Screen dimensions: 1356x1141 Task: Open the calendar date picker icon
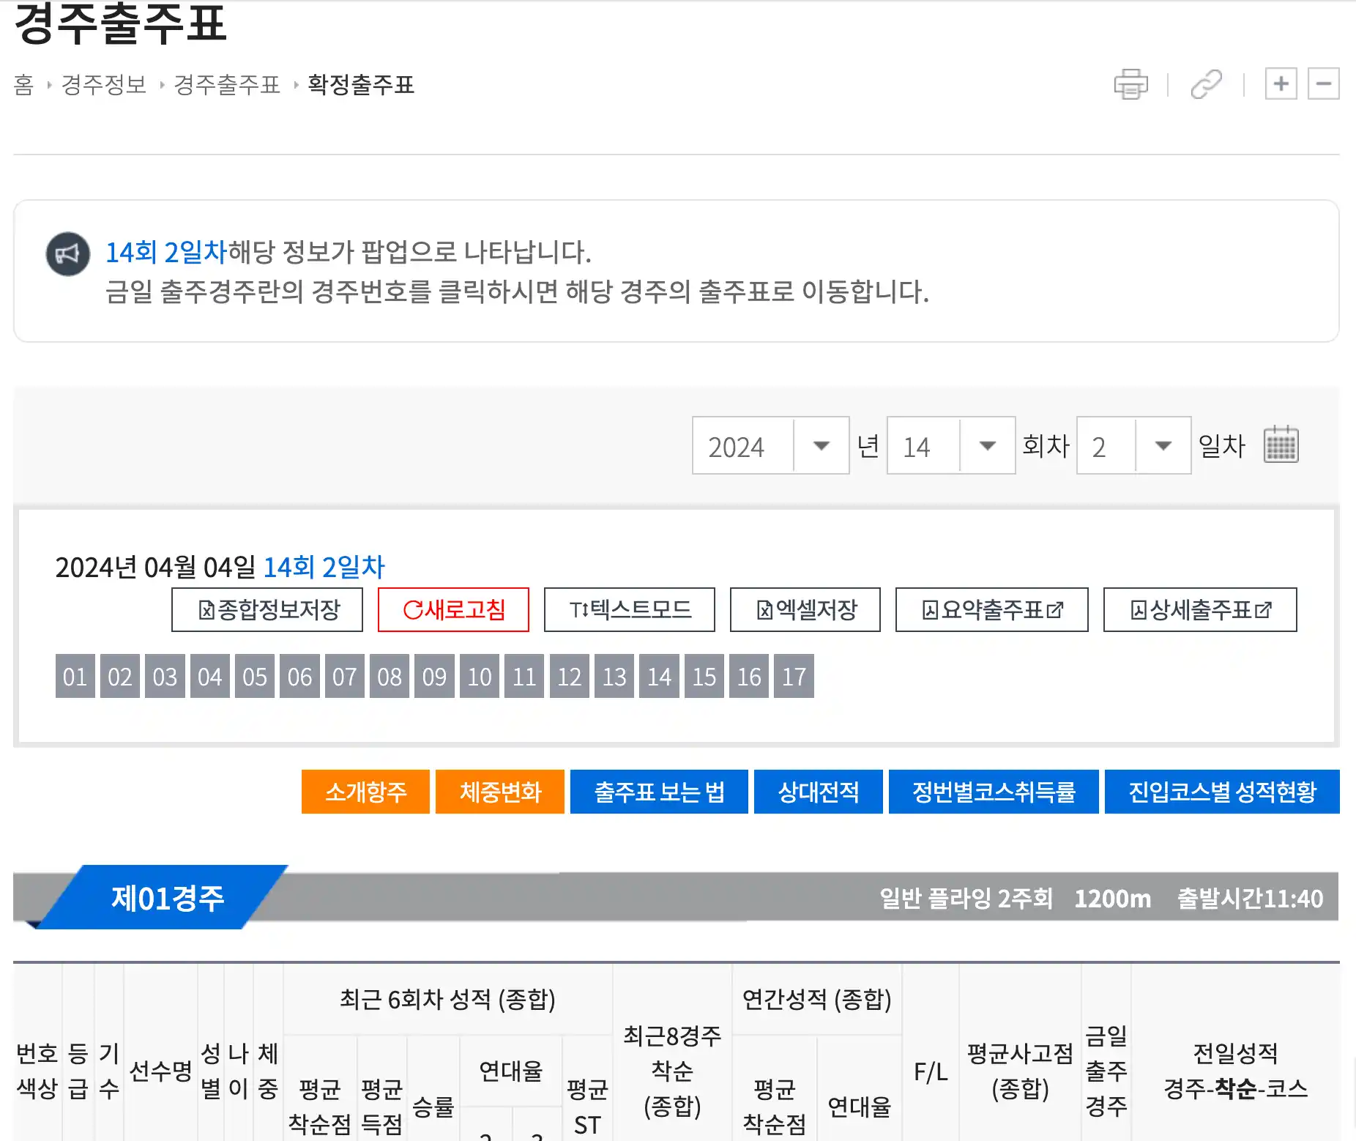click(x=1280, y=445)
